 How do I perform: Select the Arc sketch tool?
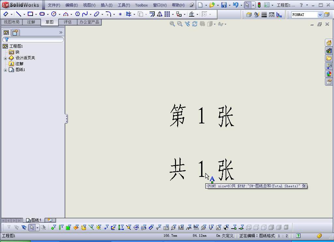66,14
